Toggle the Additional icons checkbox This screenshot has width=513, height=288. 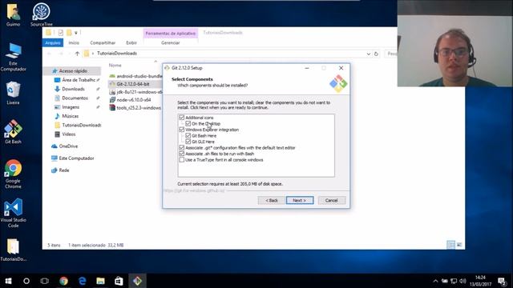coord(182,118)
